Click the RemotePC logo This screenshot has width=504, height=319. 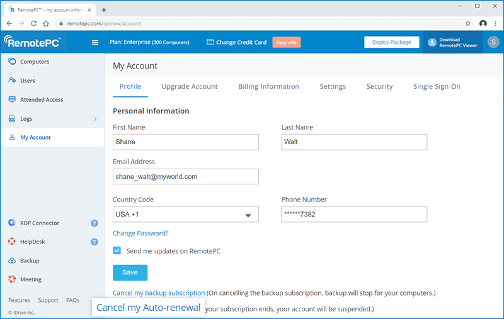tap(33, 42)
